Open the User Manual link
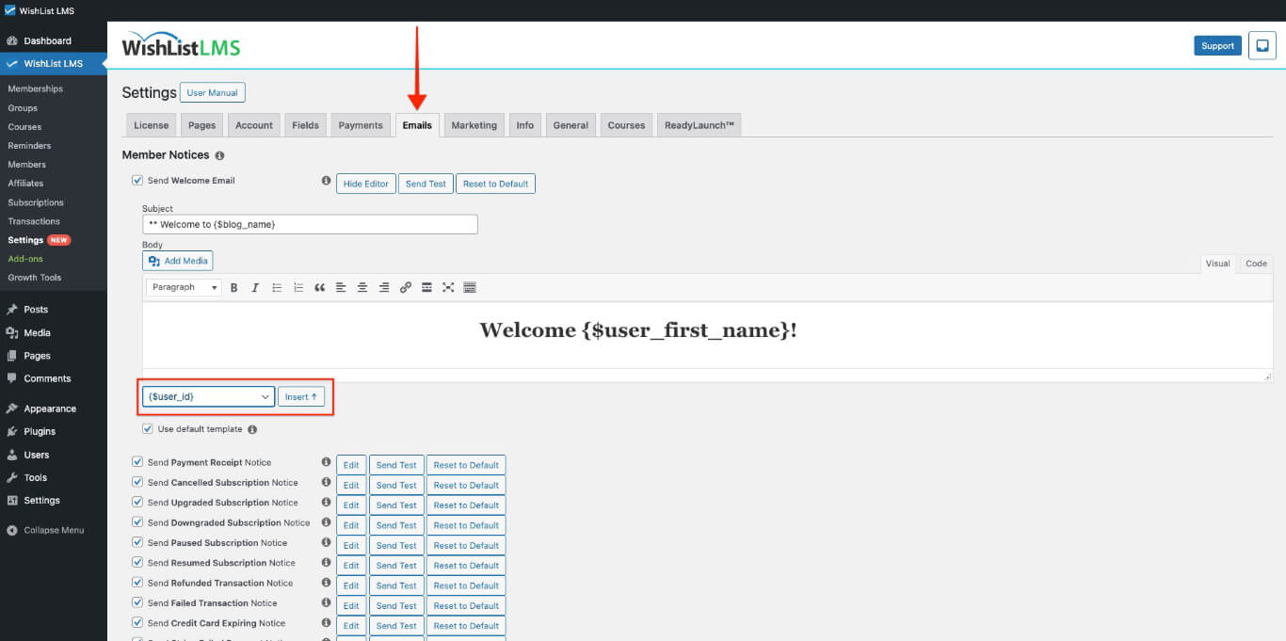 212,92
